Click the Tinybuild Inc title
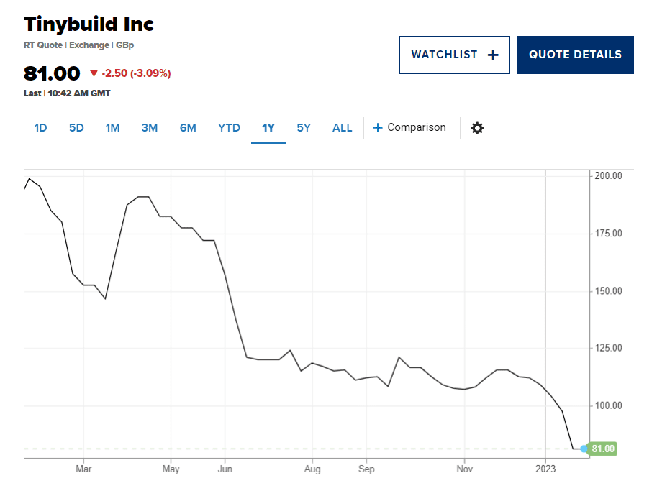This screenshot has height=496, width=657. click(89, 24)
